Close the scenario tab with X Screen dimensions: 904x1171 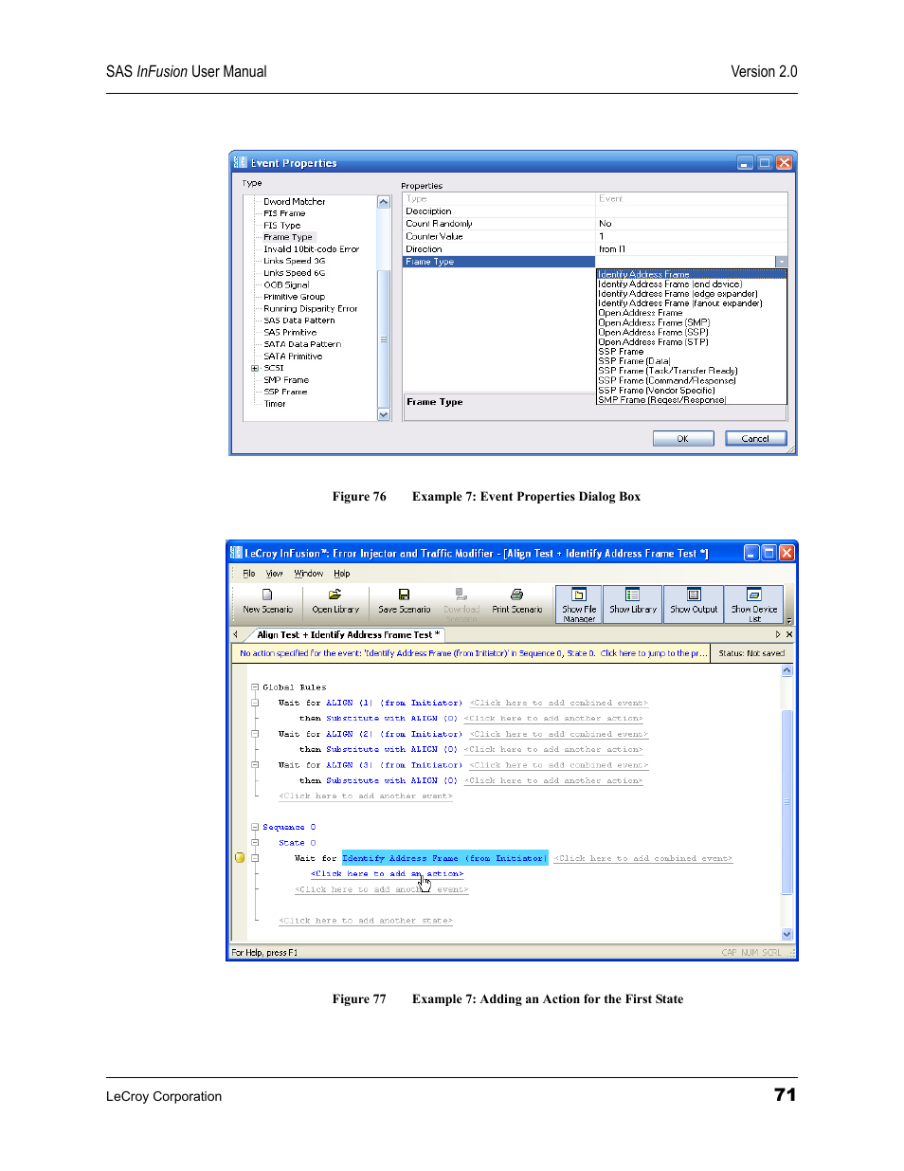tap(789, 634)
